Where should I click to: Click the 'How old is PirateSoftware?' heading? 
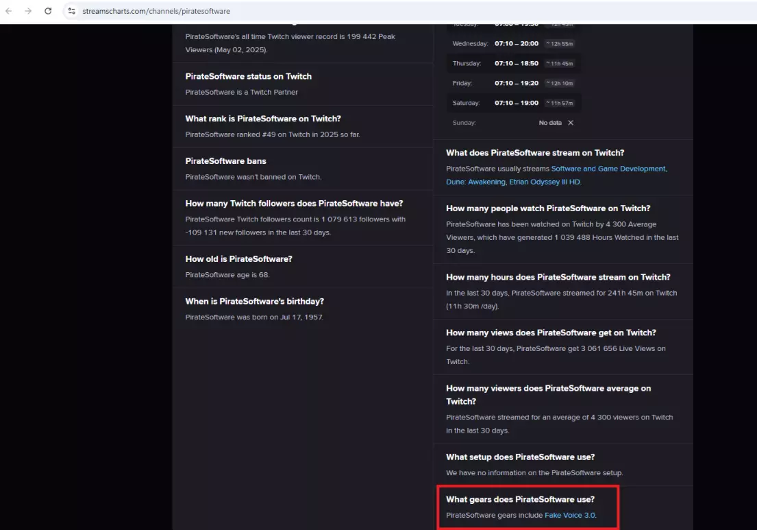click(238, 259)
